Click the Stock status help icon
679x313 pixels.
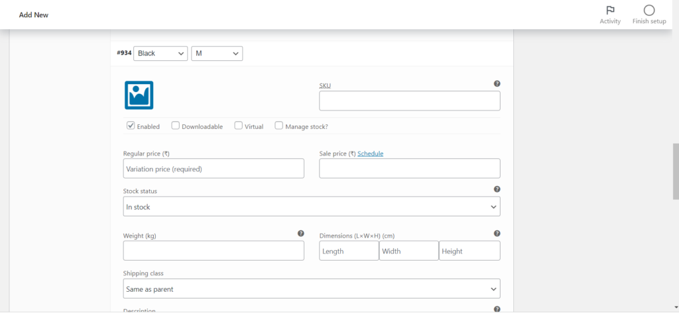pos(497,189)
